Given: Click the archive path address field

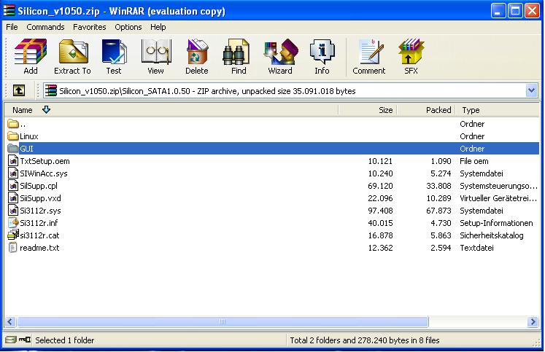Looking at the screenshot, I should pos(290,90).
